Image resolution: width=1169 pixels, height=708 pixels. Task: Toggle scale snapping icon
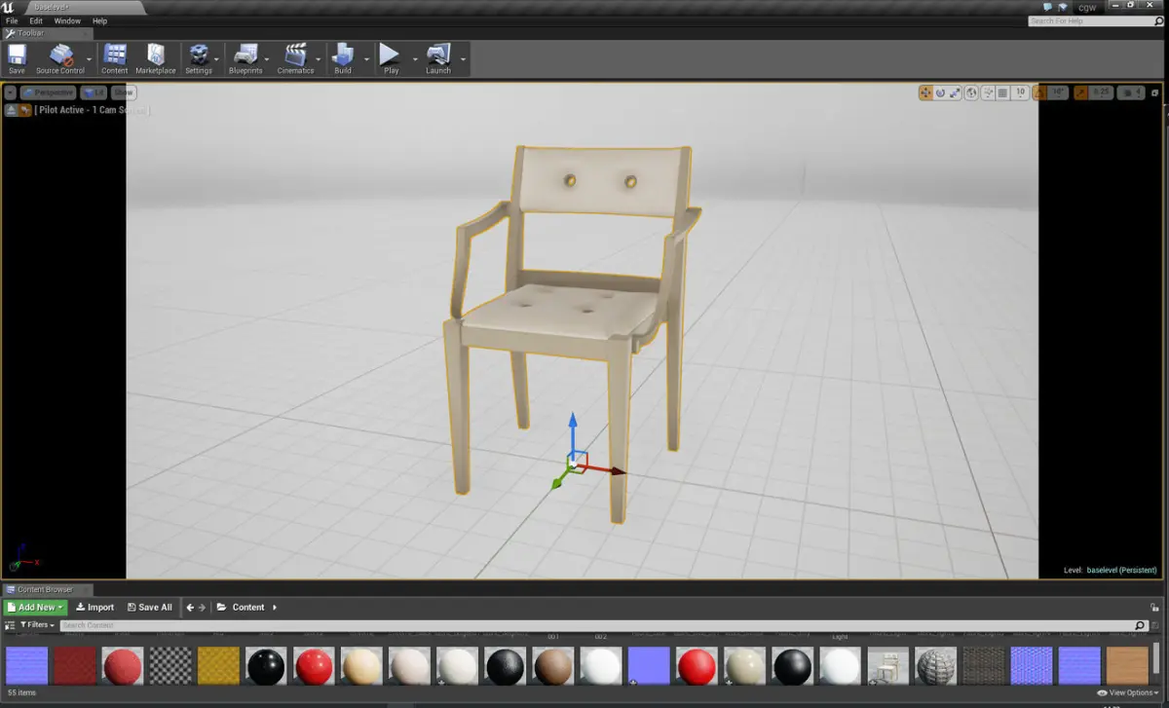[1078, 93]
